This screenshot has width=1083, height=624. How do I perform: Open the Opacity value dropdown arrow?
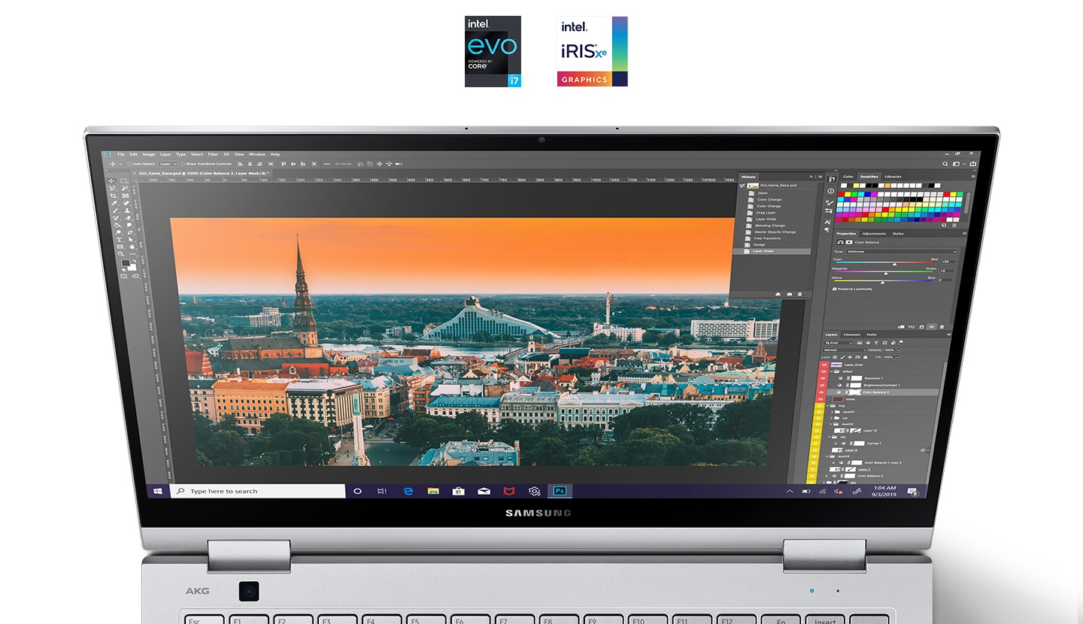tap(899, 350)
